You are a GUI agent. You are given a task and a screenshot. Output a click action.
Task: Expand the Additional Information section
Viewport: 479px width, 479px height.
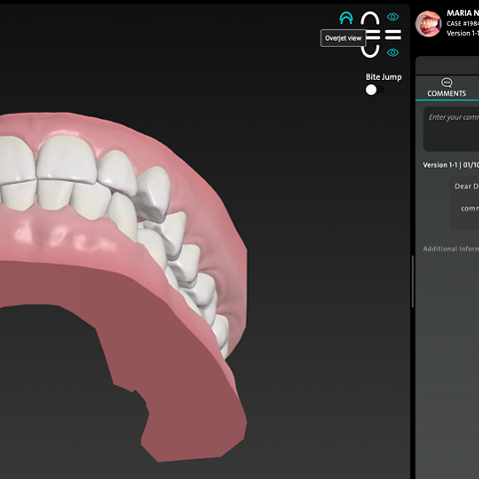(x=451, y=248)
